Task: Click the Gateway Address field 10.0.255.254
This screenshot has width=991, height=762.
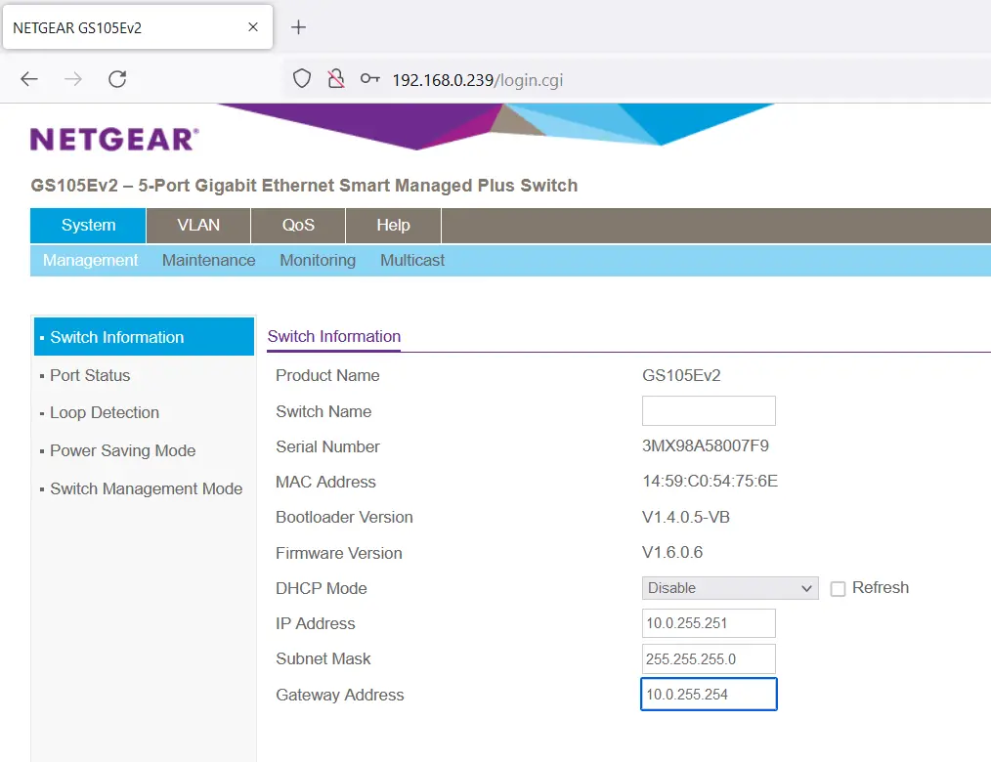Action: 709,695
